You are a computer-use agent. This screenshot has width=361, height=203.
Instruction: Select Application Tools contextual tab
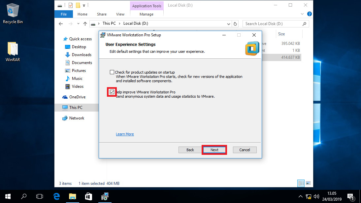[x=147, y=6]
